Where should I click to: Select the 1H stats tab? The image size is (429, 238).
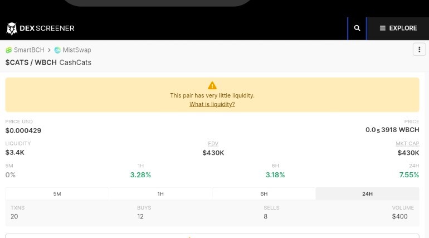(160, 193)
